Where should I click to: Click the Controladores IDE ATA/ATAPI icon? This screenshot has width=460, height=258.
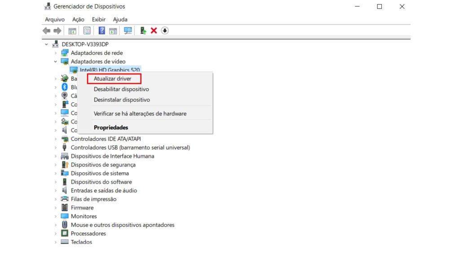(x=65, y=139)
